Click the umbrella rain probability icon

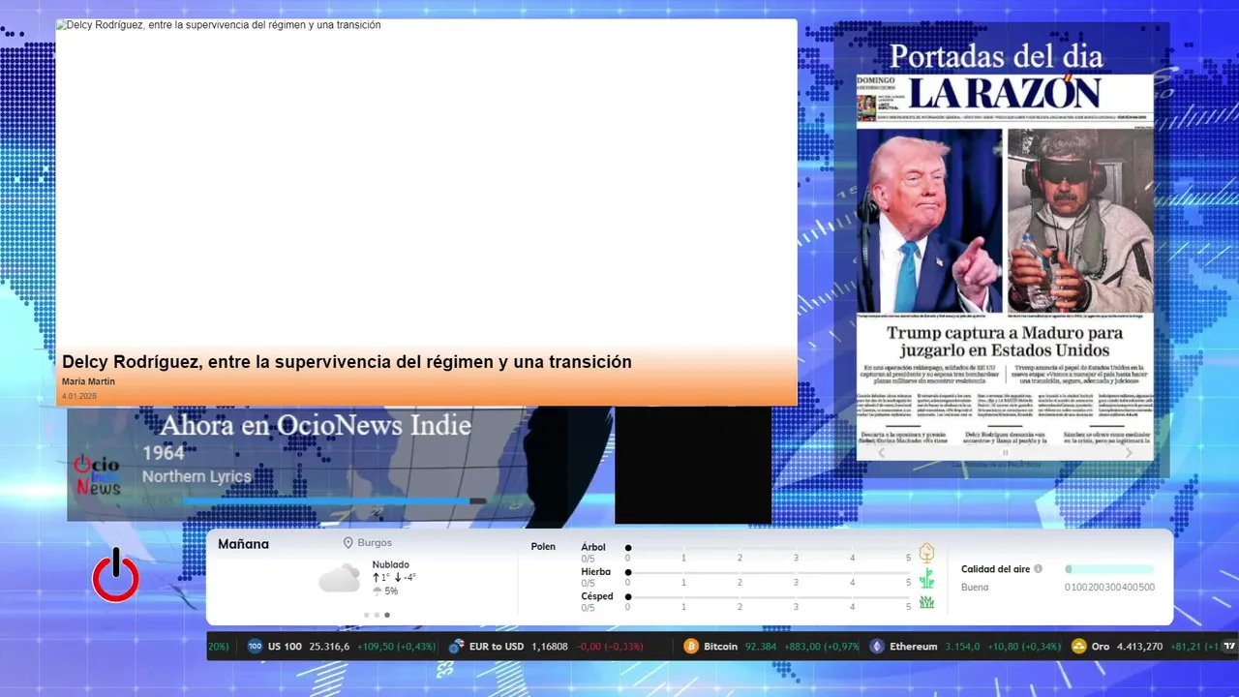(x=378, y=591)
